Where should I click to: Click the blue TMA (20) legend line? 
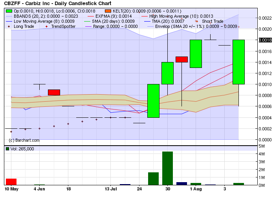click(147, 21)
